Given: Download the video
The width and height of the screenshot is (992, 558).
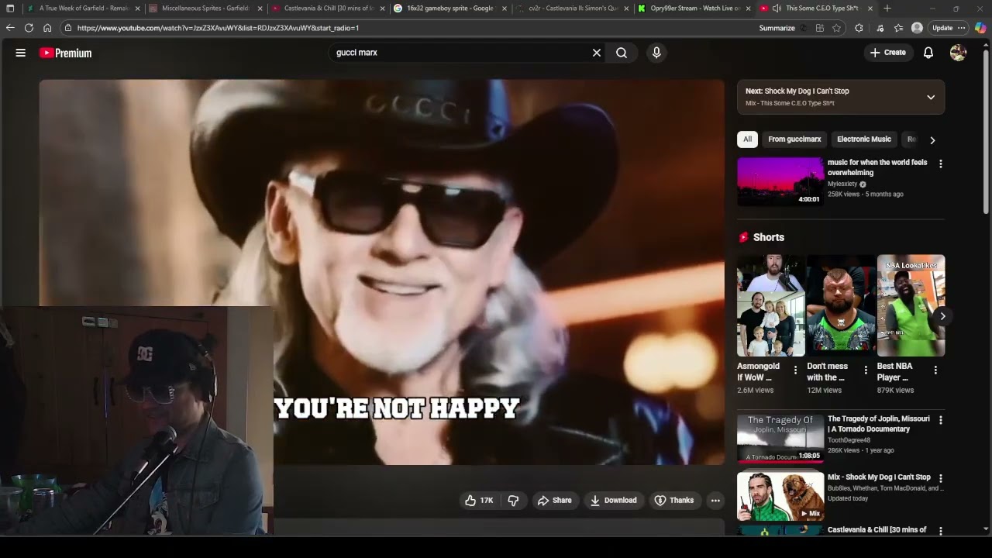Looking at the screenshot, I should 614,501.
